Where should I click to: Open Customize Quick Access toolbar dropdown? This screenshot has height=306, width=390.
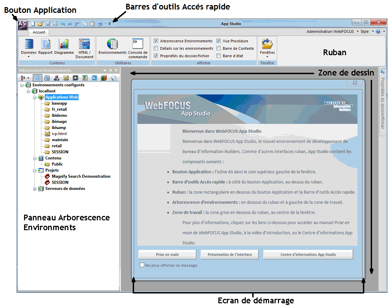click(109, 24)
